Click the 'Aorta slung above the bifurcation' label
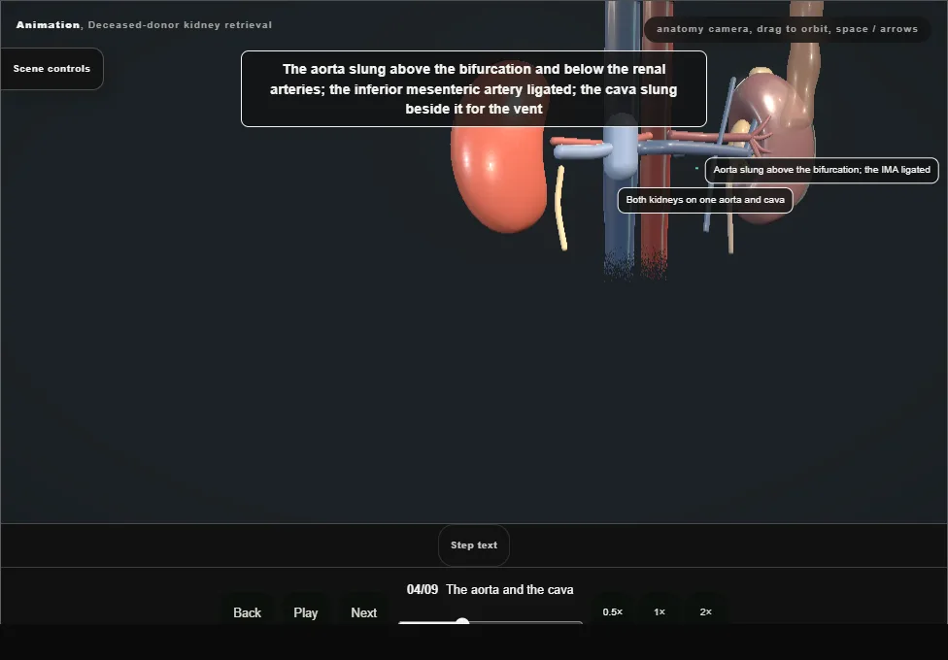This screenshot has height=660, width=948. click(x=822, y=170)
